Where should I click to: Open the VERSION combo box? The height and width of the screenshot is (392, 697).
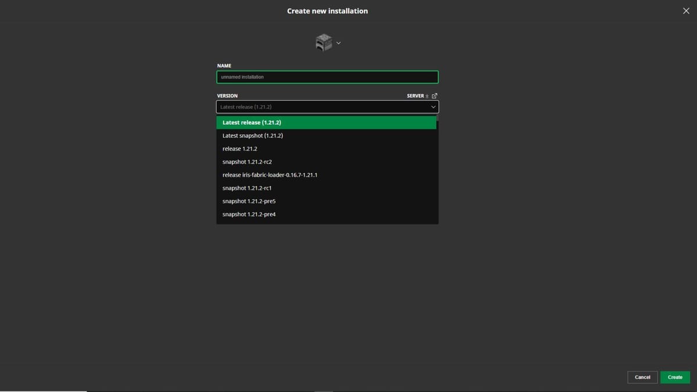tap(327, 107)
